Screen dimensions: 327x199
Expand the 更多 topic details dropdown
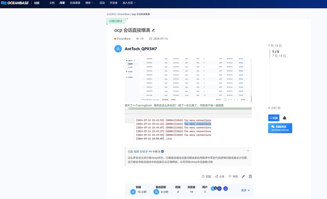click(x=245, y=190)
